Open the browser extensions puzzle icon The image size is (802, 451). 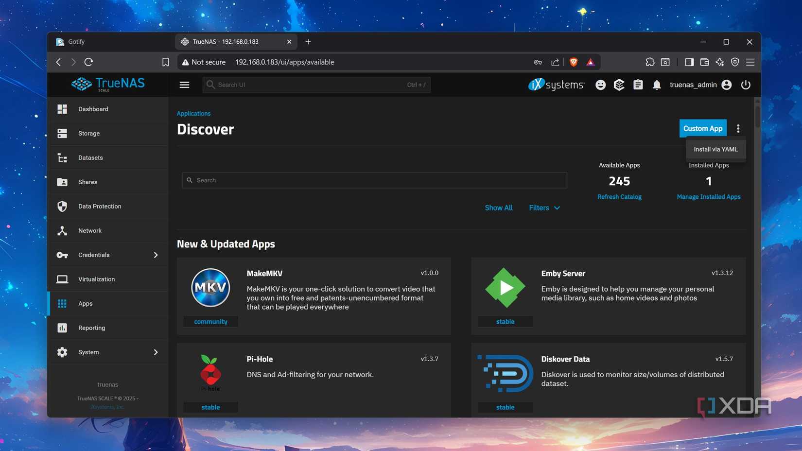[650, 62]
